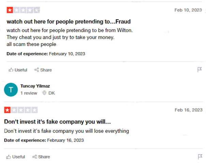Open the 'watch out here for people pretending' title
206x163 pixels.
tap(69, 22)
